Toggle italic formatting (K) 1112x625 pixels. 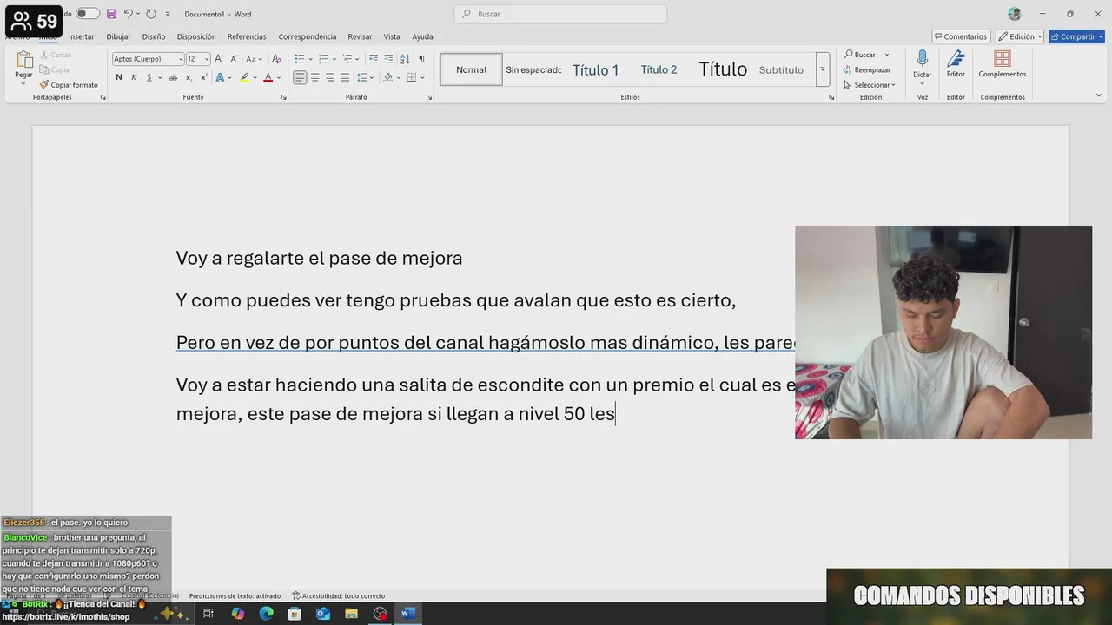[134, 77]
